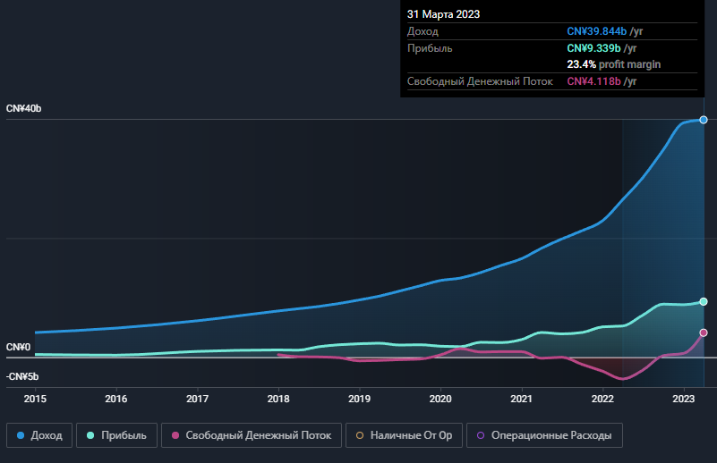Enable the Наличные От Ор series
The height and width of the screenshot is (463, 717).
[405, 435]
